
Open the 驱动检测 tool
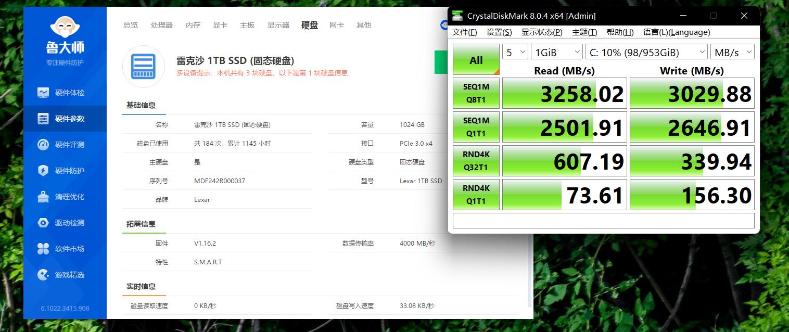coord(65,222)
